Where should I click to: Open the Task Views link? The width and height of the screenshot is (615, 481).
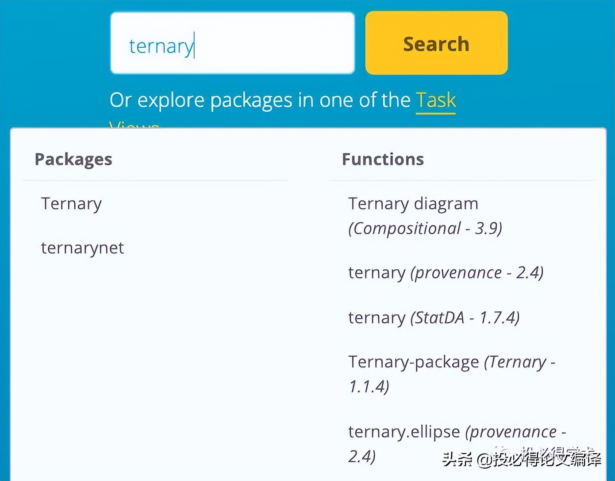click(x=435, y=100)
